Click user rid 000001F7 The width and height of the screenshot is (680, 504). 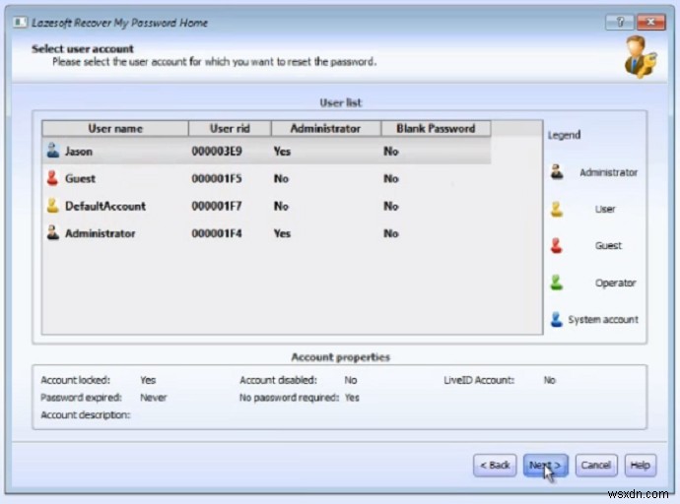[x=217, y=206]
